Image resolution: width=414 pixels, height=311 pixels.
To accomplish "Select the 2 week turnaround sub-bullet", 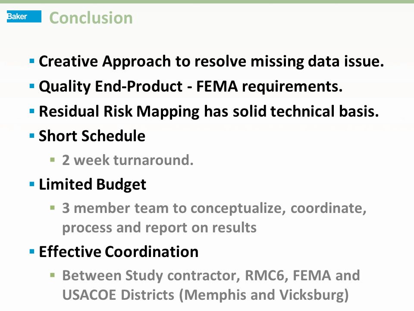I will point(128,160).
